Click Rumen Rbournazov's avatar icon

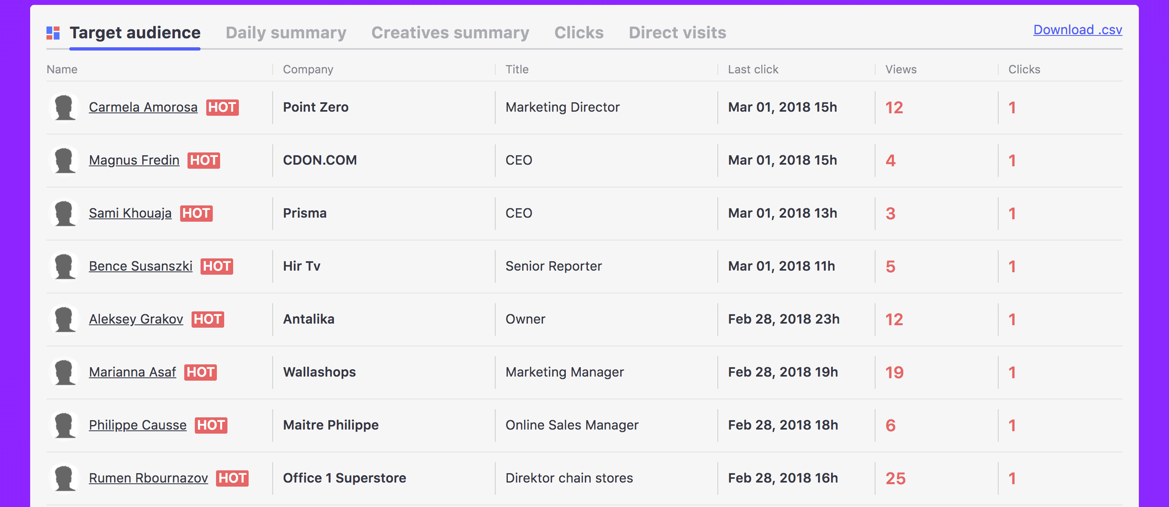coord(64,478)
